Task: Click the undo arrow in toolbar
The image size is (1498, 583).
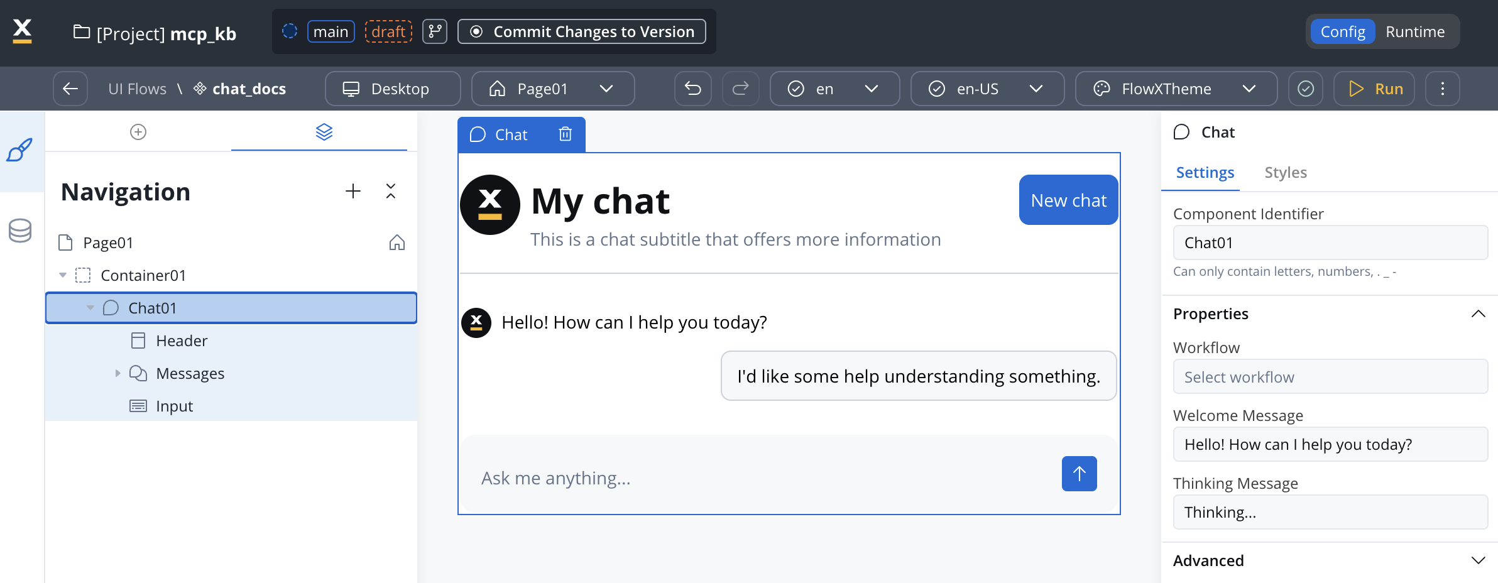Action: pyautogui.click(x=692, y=89)
